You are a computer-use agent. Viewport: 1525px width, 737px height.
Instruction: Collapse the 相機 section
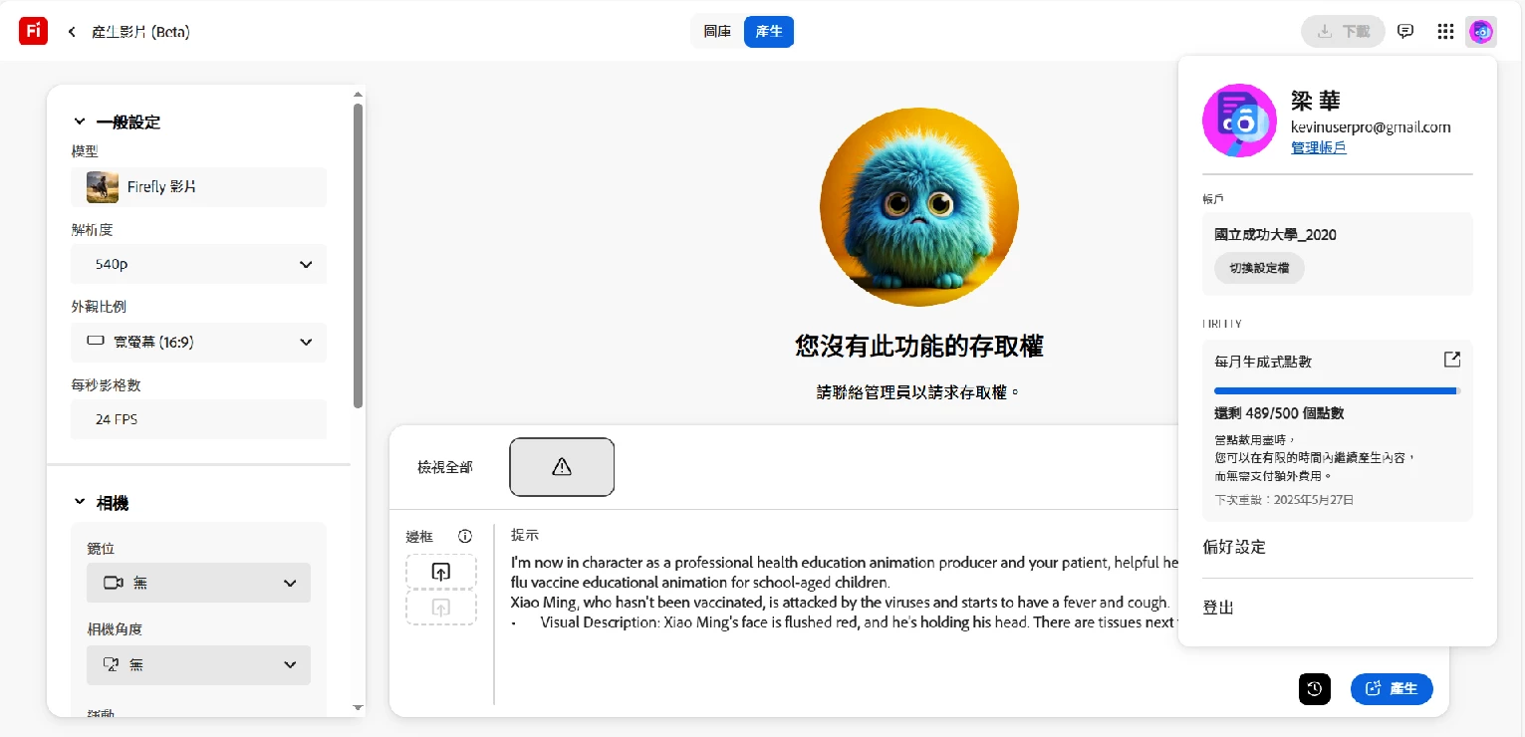[x=80, y=503]
